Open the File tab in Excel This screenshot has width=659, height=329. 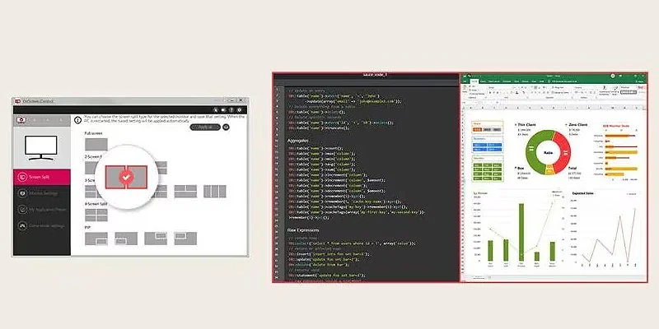(465, 81)
